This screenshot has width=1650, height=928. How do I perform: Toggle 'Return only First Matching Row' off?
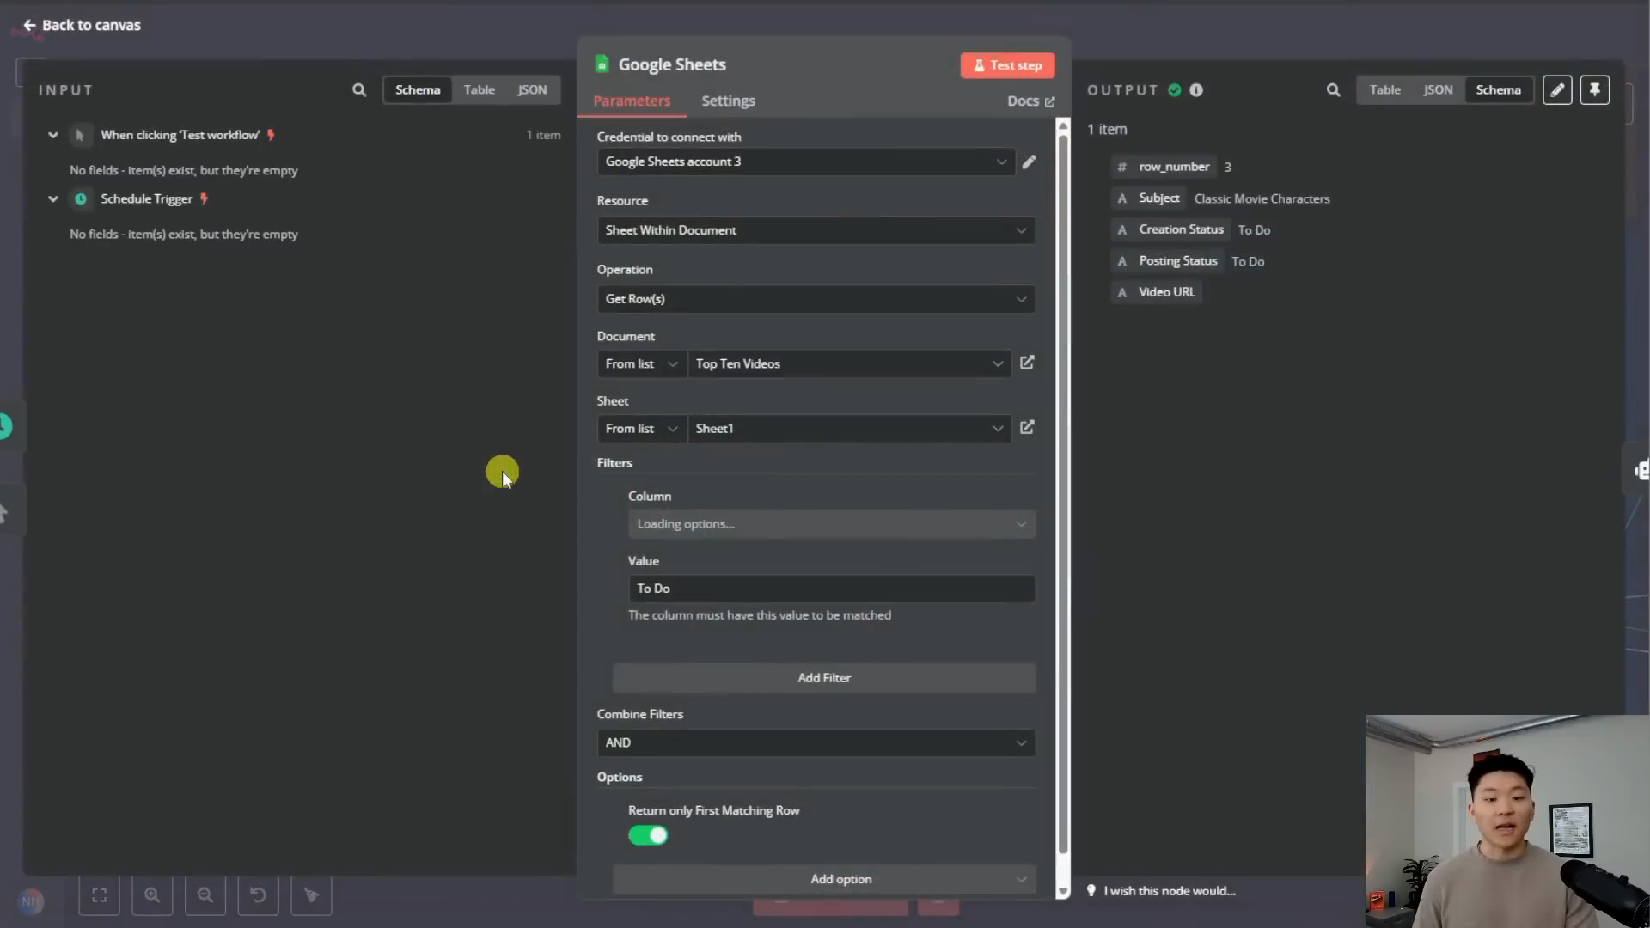[648, 835]
